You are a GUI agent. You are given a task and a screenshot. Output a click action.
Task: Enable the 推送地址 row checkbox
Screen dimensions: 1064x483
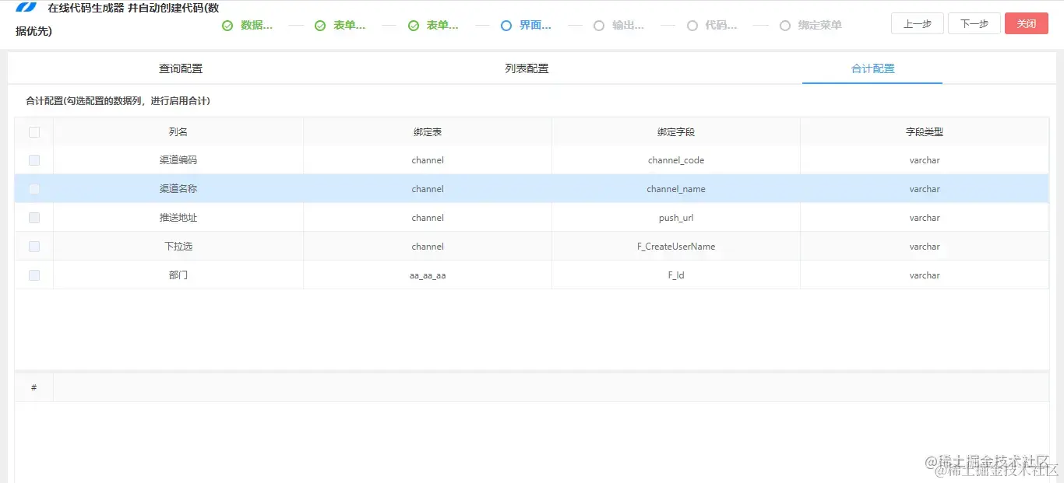click(x=33, y=217)
